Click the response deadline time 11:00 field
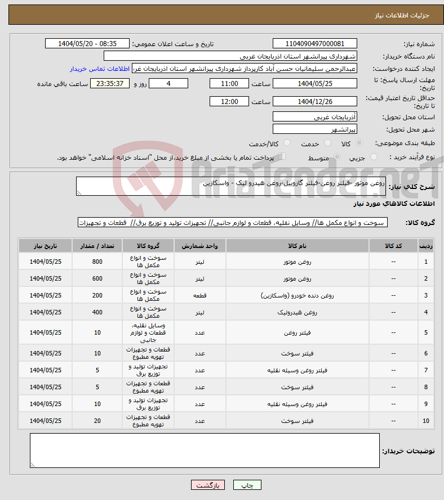 pyautogui.click(x=229, y=84)
